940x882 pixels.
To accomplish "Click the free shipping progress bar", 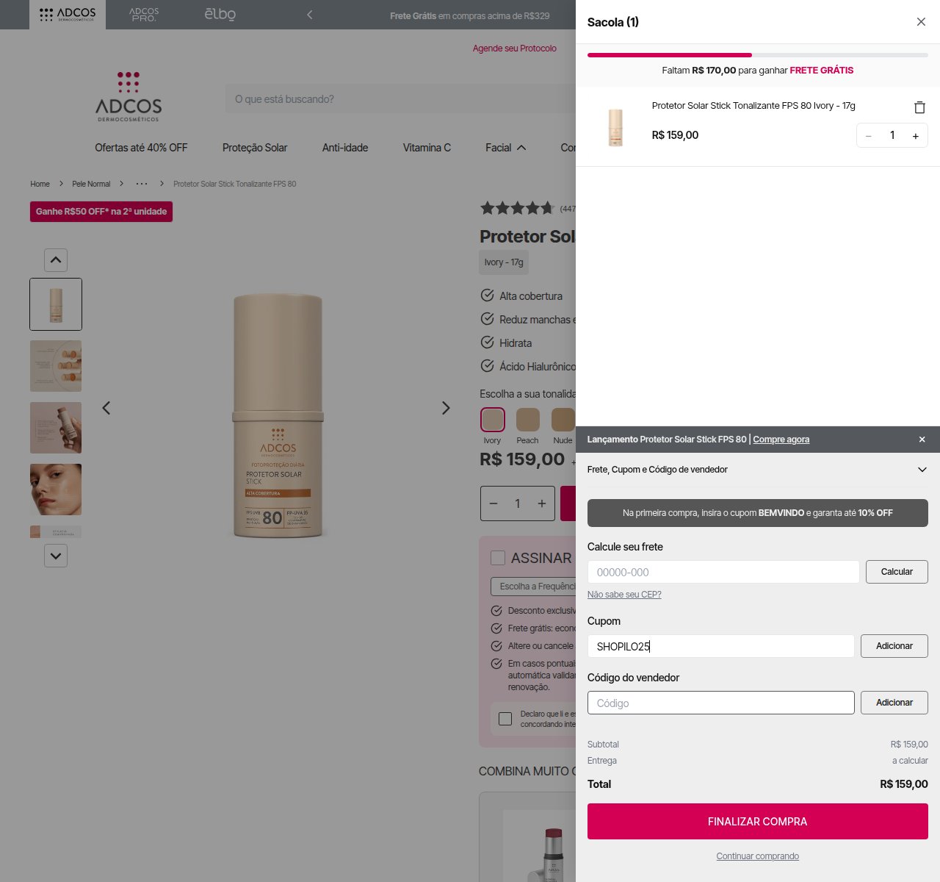I will [x=758, y=55].
